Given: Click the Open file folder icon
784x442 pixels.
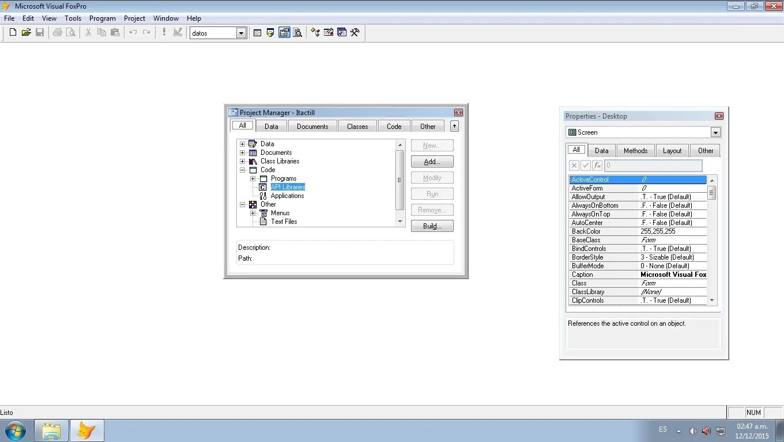Looking at the screenshot, I should click(26, 33).
